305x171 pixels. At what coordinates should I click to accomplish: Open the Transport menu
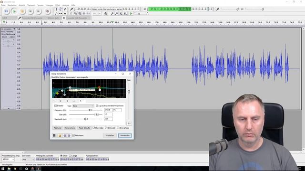(31, 5)
